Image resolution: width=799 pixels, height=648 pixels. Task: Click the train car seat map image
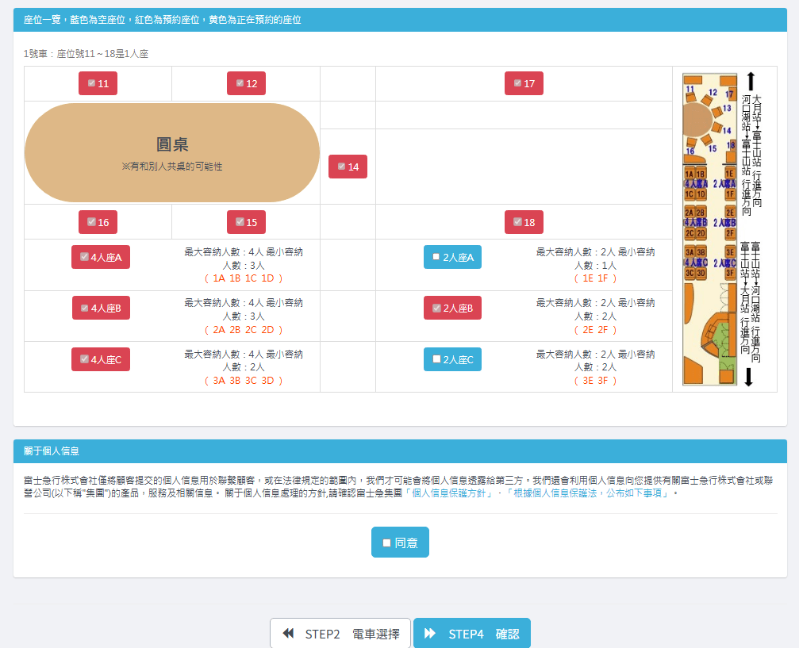(709, 228)
